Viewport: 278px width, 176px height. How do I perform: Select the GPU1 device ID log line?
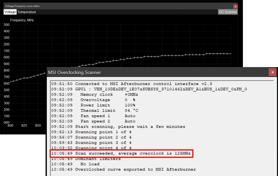tap(149, 89)
